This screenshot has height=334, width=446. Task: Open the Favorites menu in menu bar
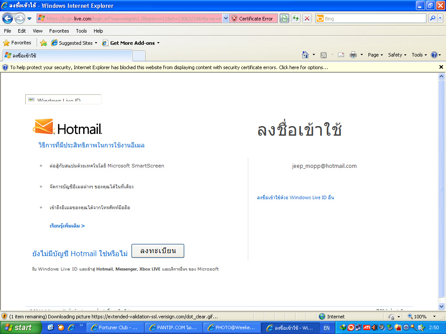tap(59, 31)
